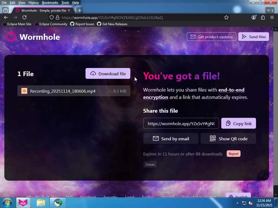Open the extensions puzzle icon
Screen dimensions: 278x208
[x=263, y=17]
